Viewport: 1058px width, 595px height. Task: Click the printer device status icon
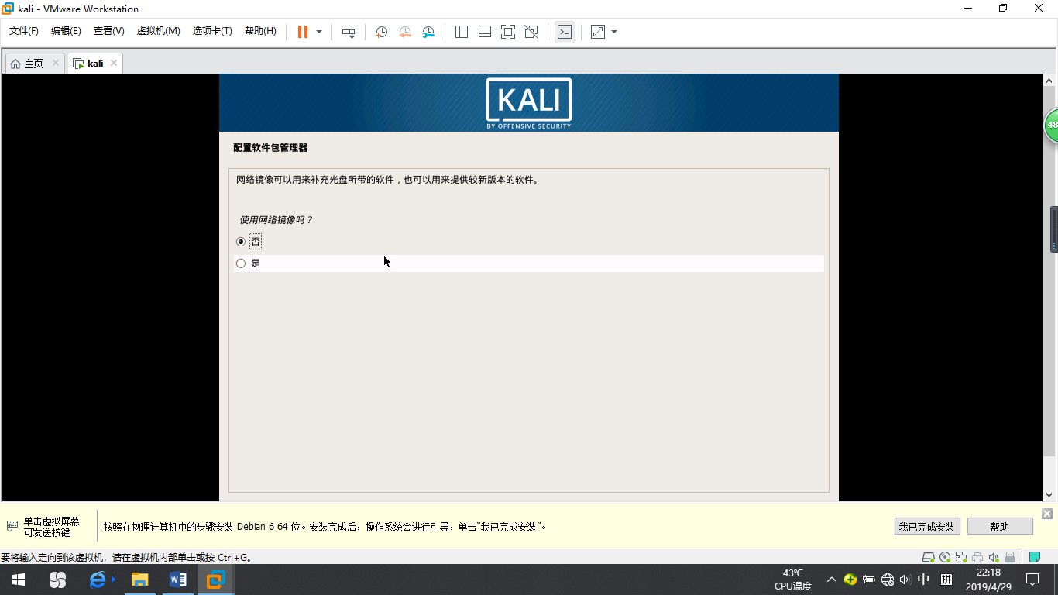click(x=977, y=557)
